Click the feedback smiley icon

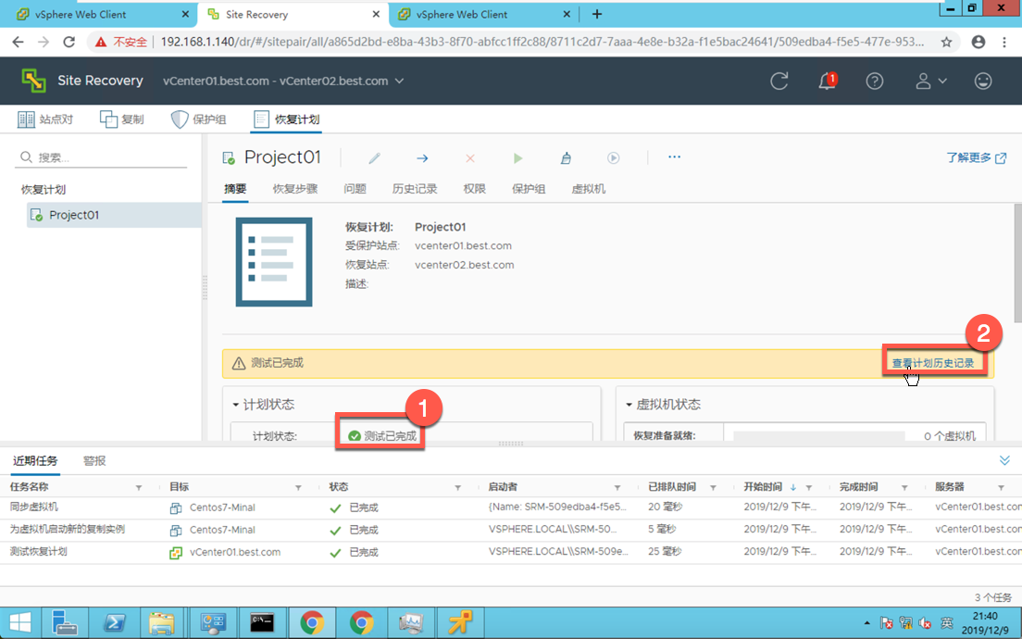coord(983,81)
